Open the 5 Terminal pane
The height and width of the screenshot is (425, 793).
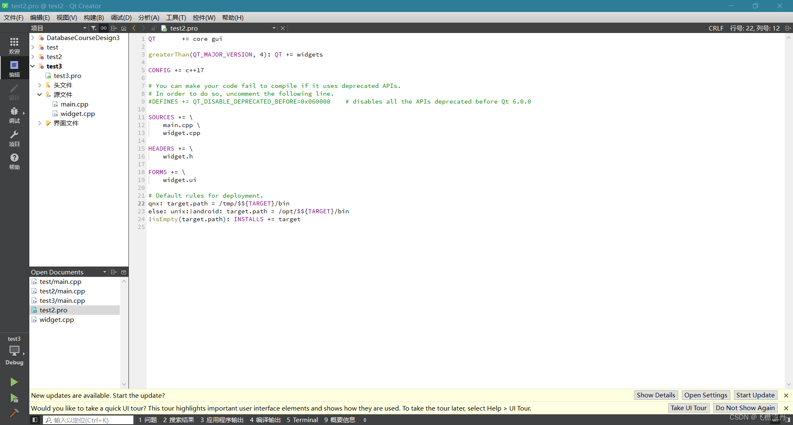[x=302, y=420]
